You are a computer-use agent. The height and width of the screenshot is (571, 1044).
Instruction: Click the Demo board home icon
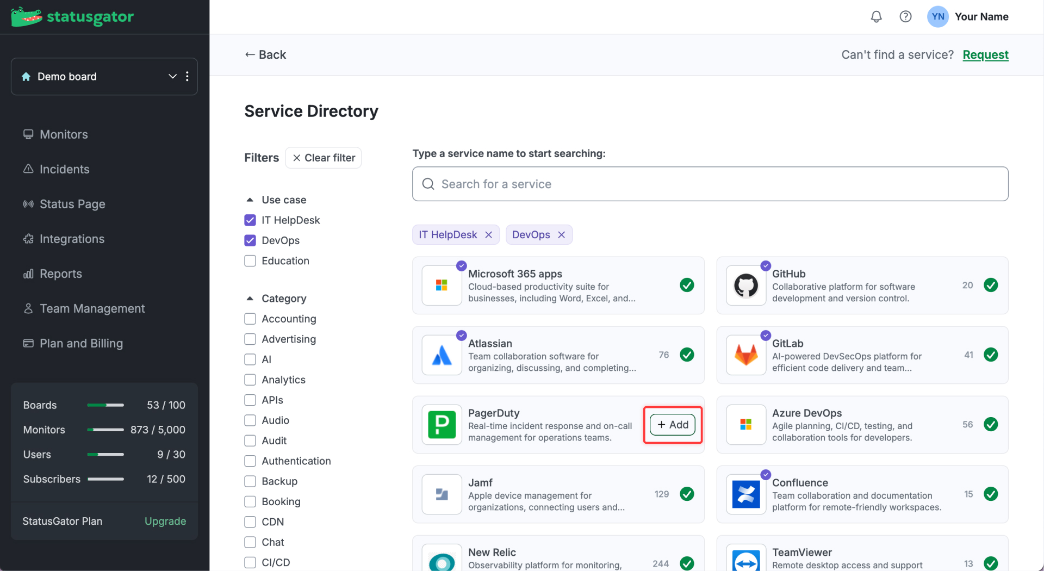coord(26,77)
